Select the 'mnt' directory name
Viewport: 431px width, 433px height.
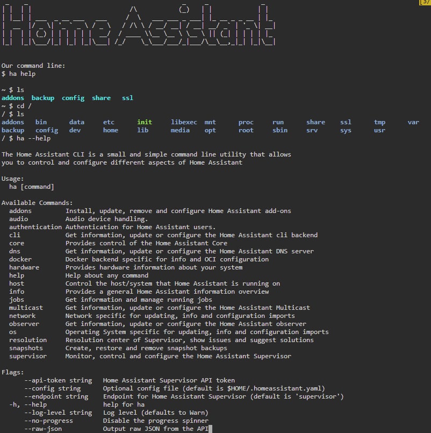point(210,122)
